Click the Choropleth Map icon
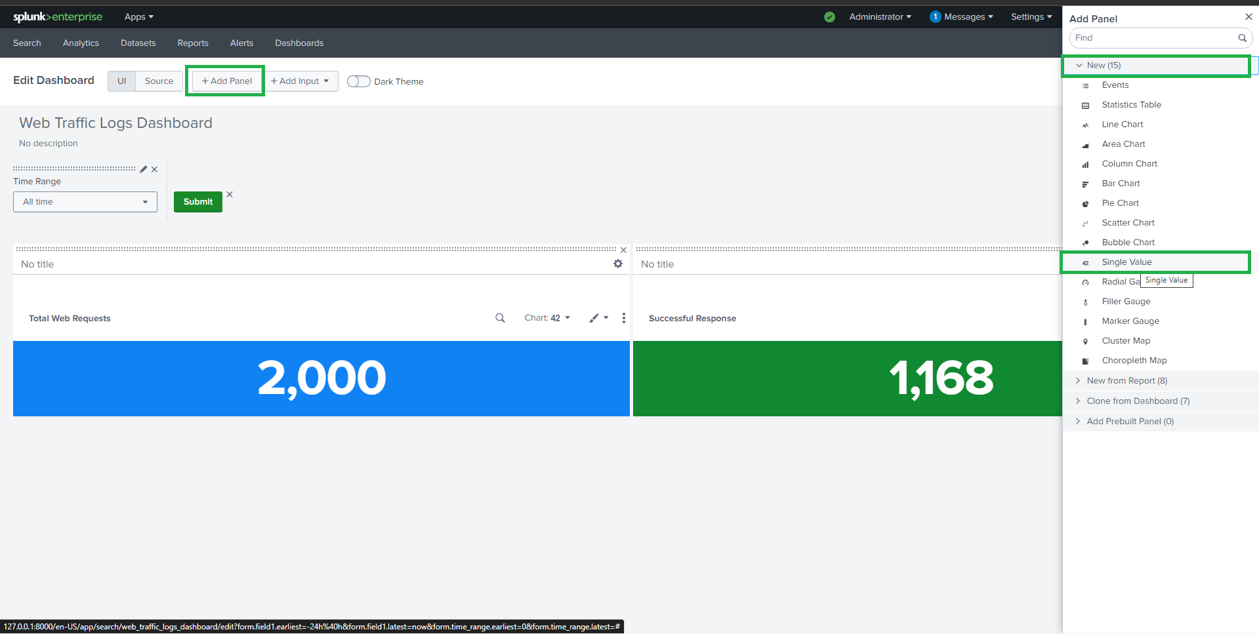Image resolution: width=1259 pixels, height=634 pixels. click(x=1085, y=361)
